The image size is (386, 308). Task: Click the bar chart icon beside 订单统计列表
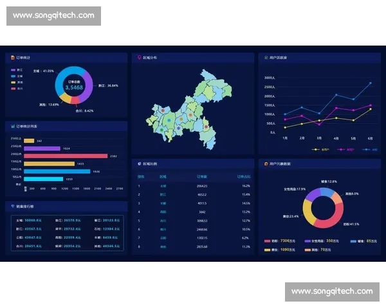pyautogui.click(x=12, y=126)
